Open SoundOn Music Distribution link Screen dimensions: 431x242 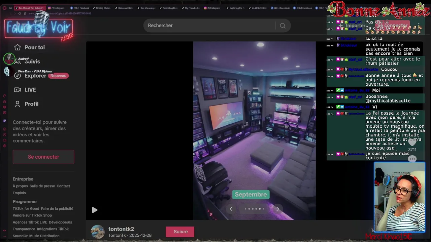click(x=36, y=236)
